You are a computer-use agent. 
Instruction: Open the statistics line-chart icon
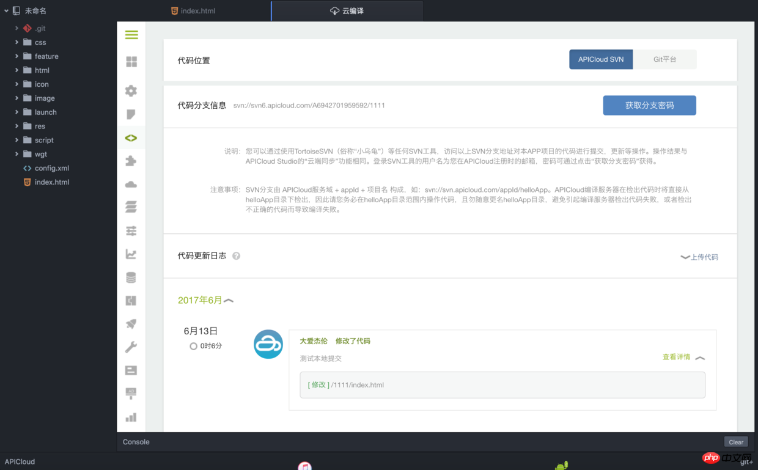click(x=131, y=254)
